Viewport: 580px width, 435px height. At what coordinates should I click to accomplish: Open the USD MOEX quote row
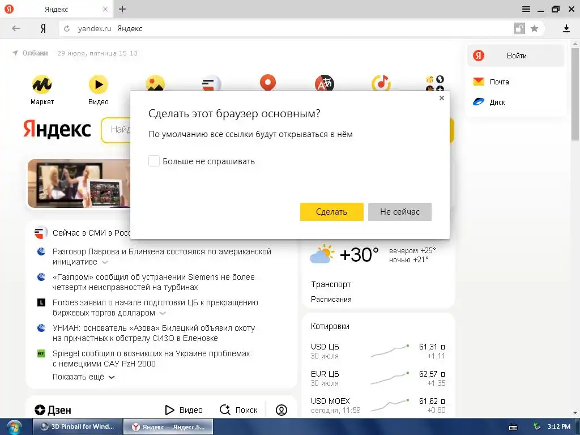coord(378,406)
